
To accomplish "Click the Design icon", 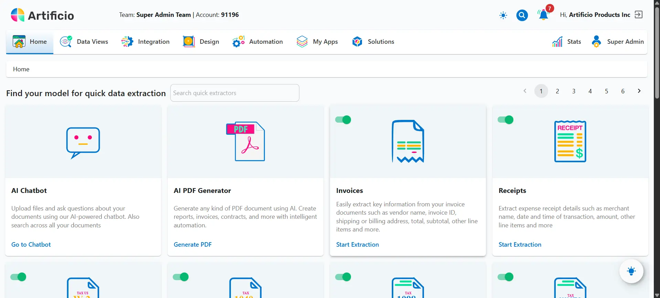I will pyautogui.click(x=189, y=42).
